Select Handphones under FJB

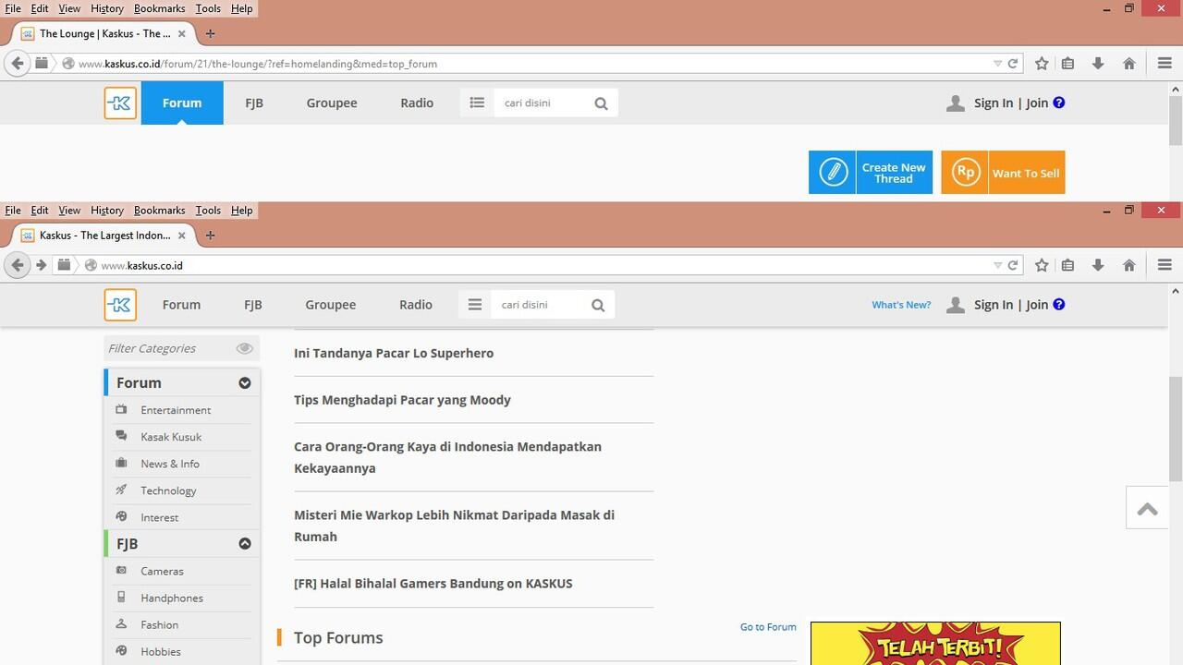[172, 598]
